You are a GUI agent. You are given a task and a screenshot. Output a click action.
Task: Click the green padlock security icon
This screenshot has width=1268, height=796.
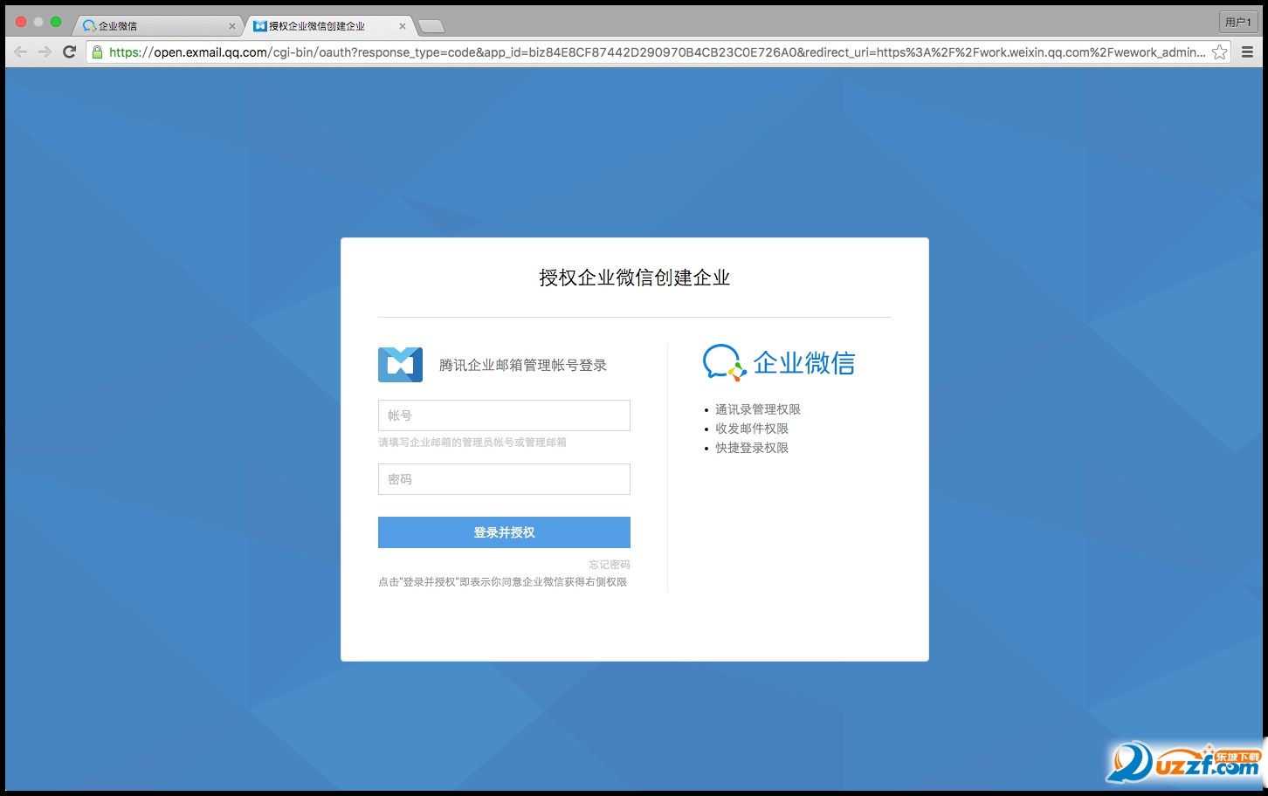(98, 52)
